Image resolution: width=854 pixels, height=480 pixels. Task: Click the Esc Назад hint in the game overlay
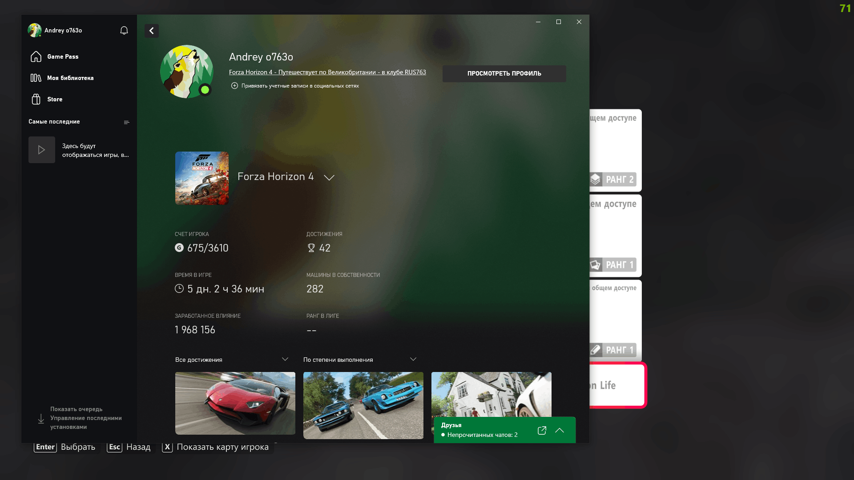pos(129,447)
